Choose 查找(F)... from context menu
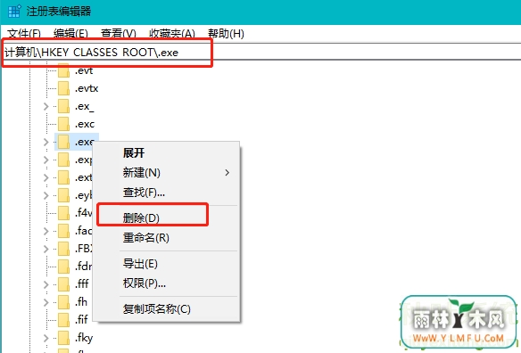This screenshot has height=353, width=521. click(x=144, y=193)
